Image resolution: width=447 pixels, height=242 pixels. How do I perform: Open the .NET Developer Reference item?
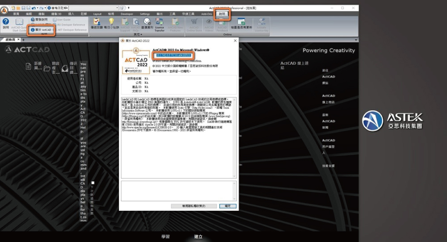(x=70, y=29)
